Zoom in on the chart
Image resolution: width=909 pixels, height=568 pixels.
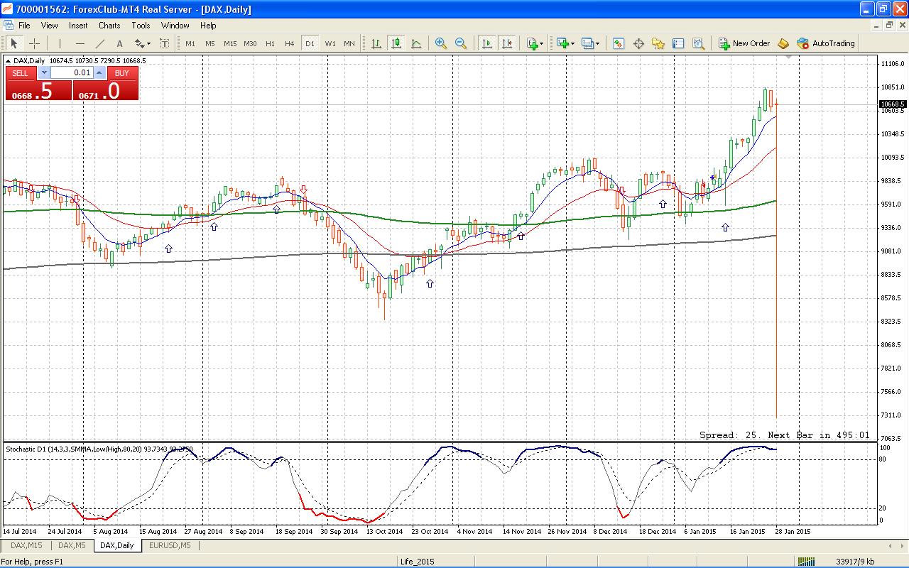coord(441,43)
